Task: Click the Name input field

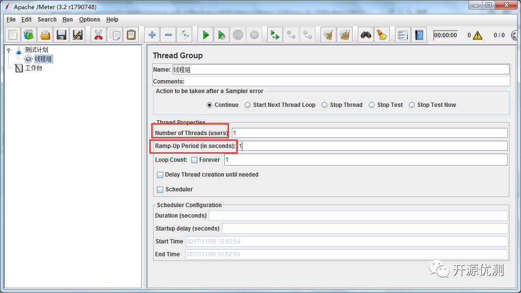Action: (341, 69)
